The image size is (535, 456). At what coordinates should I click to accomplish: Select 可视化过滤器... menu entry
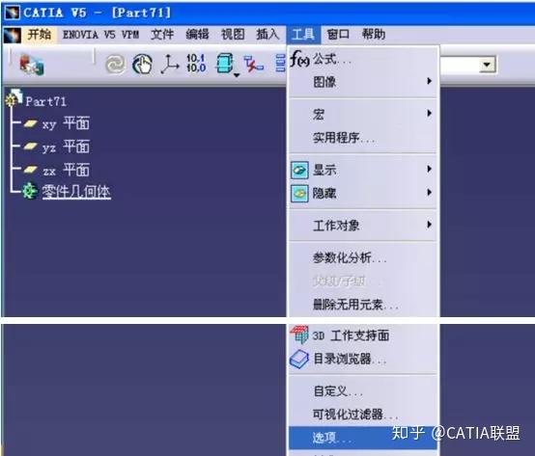click(x=363, y=415)
